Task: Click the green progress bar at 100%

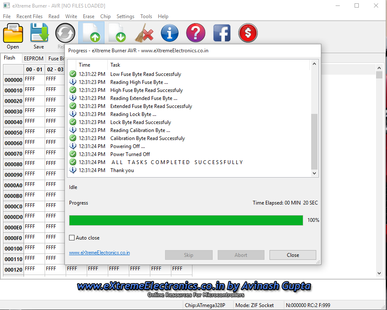Action: (x=186, y=220)
